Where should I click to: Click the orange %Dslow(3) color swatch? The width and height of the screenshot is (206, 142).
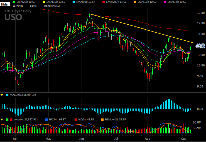point(102,120)
